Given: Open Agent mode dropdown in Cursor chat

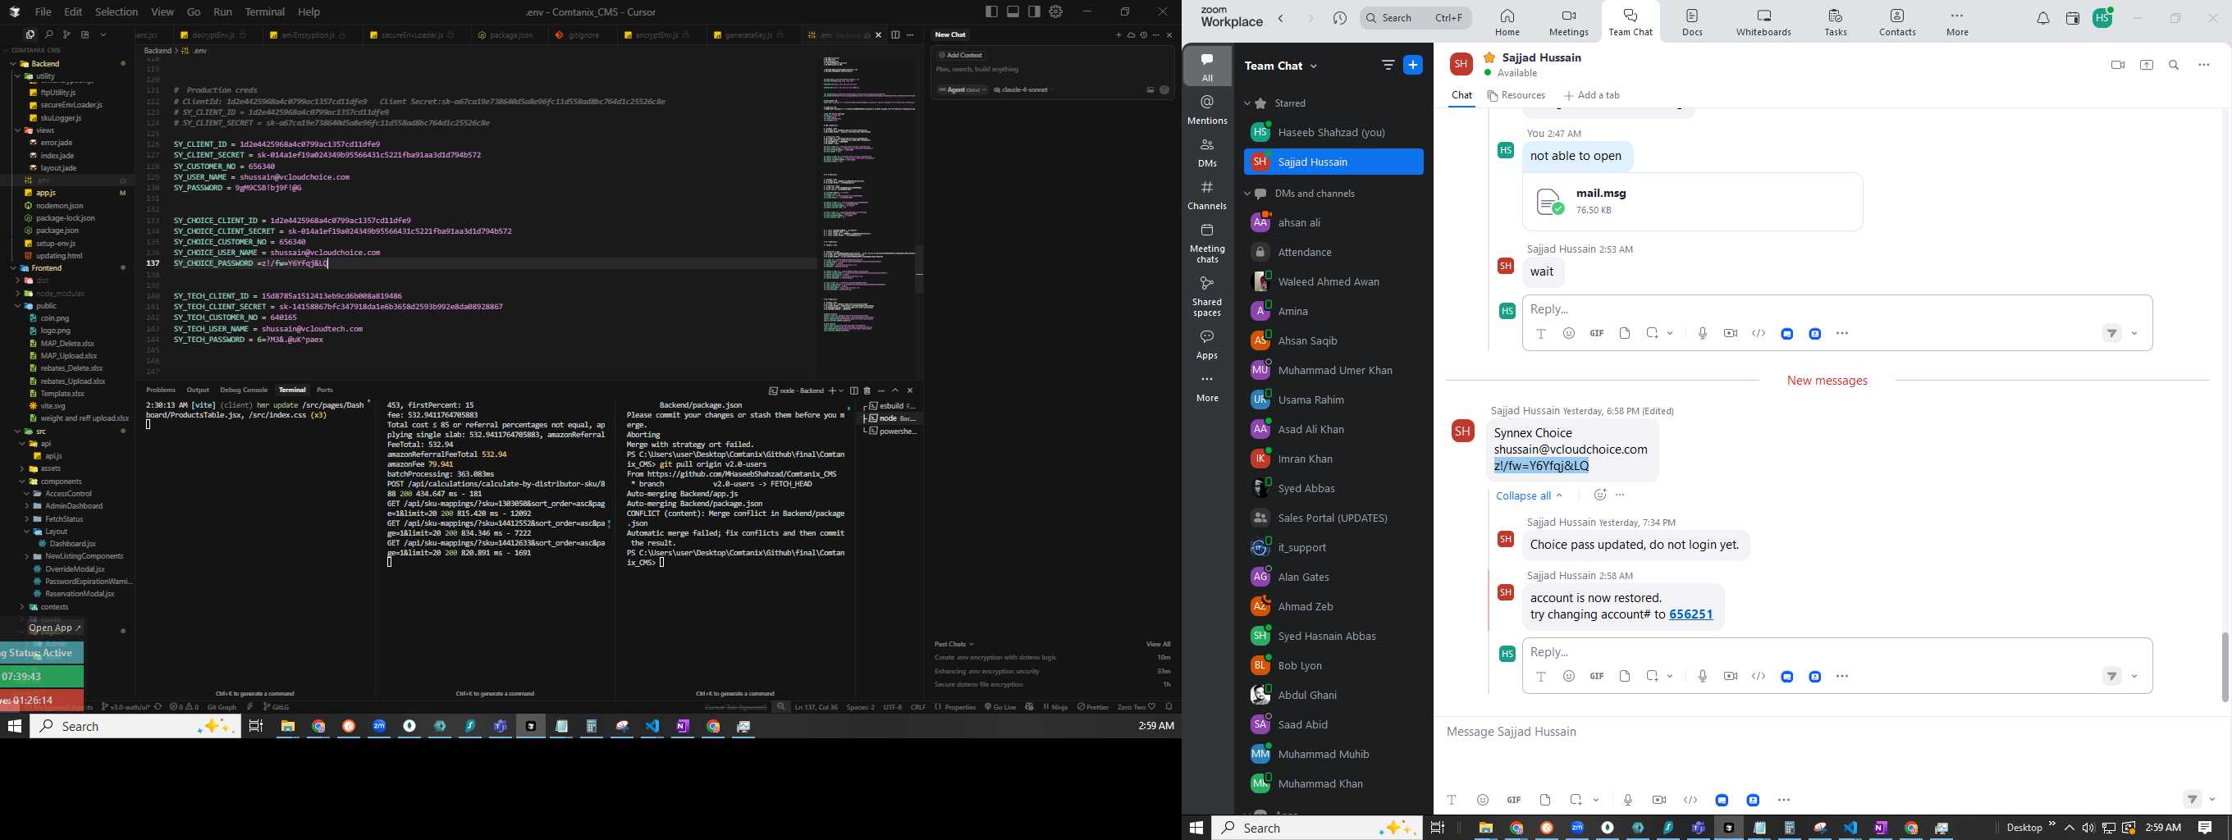Looking at the screenshot, I should pos(962,90).
